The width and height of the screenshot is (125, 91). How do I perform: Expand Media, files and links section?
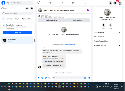107,41
